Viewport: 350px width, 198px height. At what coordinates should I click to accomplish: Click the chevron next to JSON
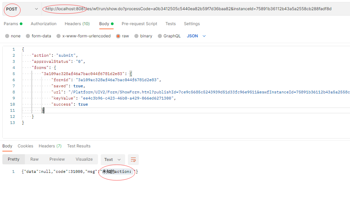pos(204,36)
